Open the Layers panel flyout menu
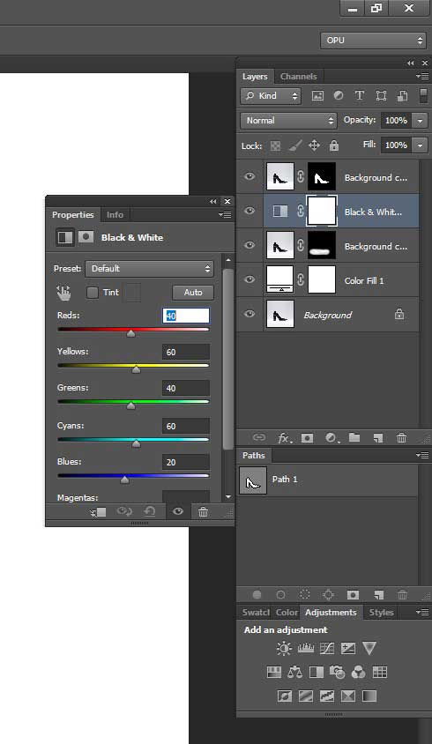The image size is (432, 744). [422, 76]
